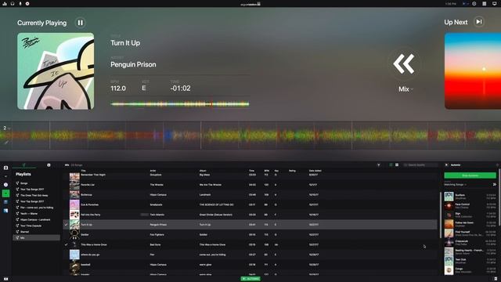Viewport: 501px width, 282px height.
Task: Toggle the library layout icon at top right
Action: tap(485, 3)
